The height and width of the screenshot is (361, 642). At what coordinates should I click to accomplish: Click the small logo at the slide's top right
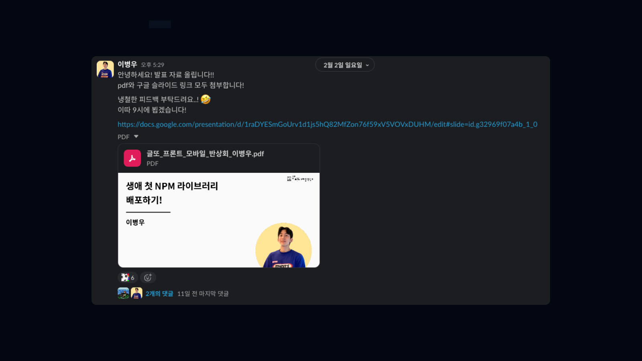click(x=300, y=179)
